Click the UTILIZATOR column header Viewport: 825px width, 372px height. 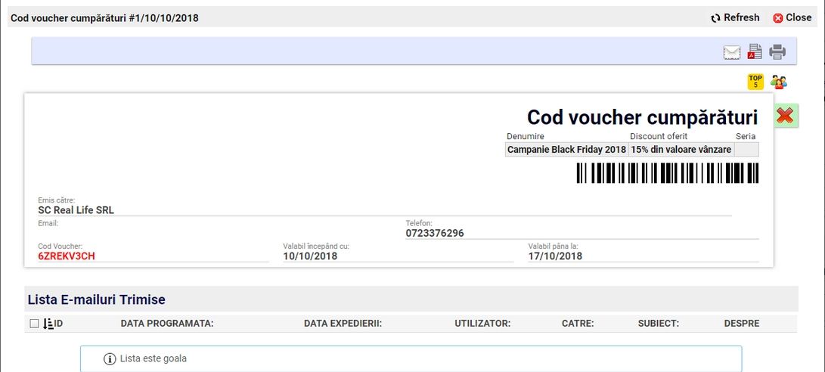[482, 324]
